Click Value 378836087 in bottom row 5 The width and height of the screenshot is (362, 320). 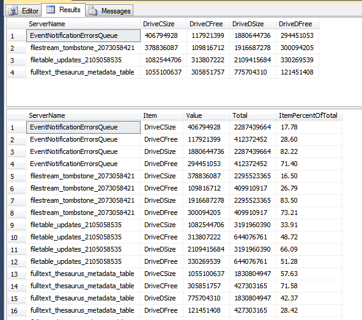(x=206, y=176)
